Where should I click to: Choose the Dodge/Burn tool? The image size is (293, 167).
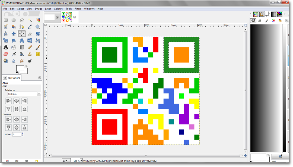pyautogui.click(x=30, y=61)
